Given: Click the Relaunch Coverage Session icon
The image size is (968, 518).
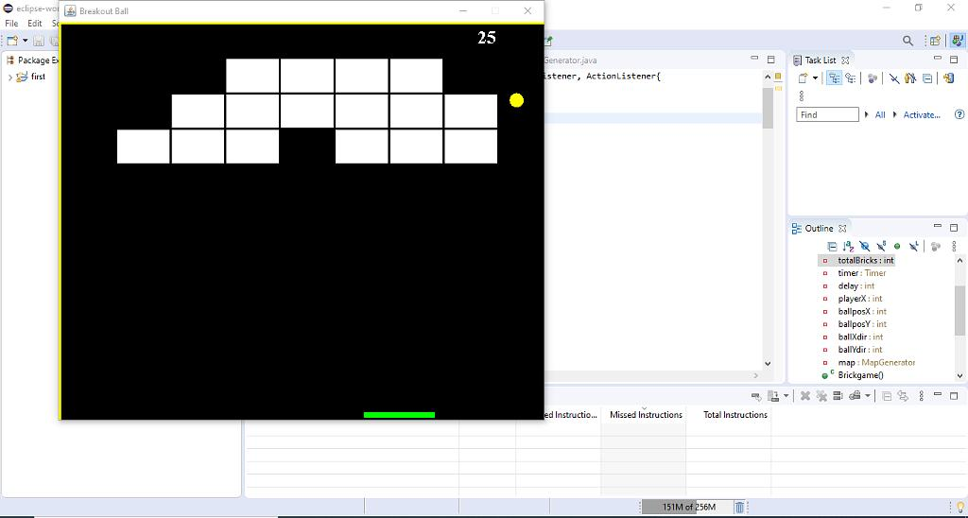Looking at the screenshot, I should [x=755, y=396].
